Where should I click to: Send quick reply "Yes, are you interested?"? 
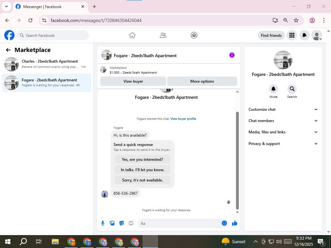(142, 160)
